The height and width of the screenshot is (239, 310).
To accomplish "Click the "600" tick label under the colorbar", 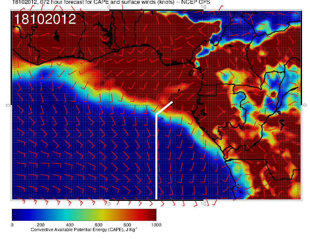I will click(98, 225).
